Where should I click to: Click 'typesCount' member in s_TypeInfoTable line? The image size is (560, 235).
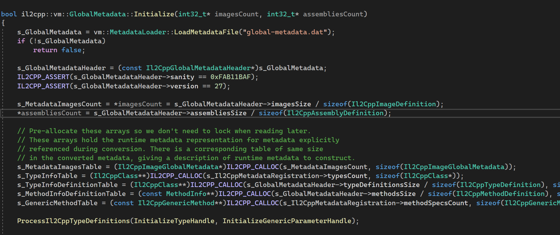tap(347, 176)
